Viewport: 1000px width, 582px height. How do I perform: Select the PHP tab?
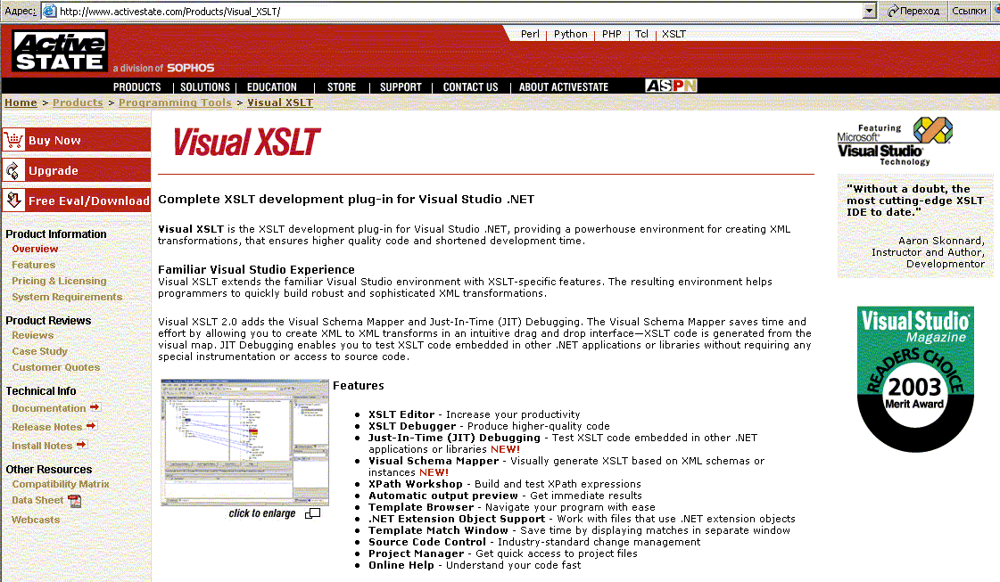pyautogui.click(x=612, y=35)
